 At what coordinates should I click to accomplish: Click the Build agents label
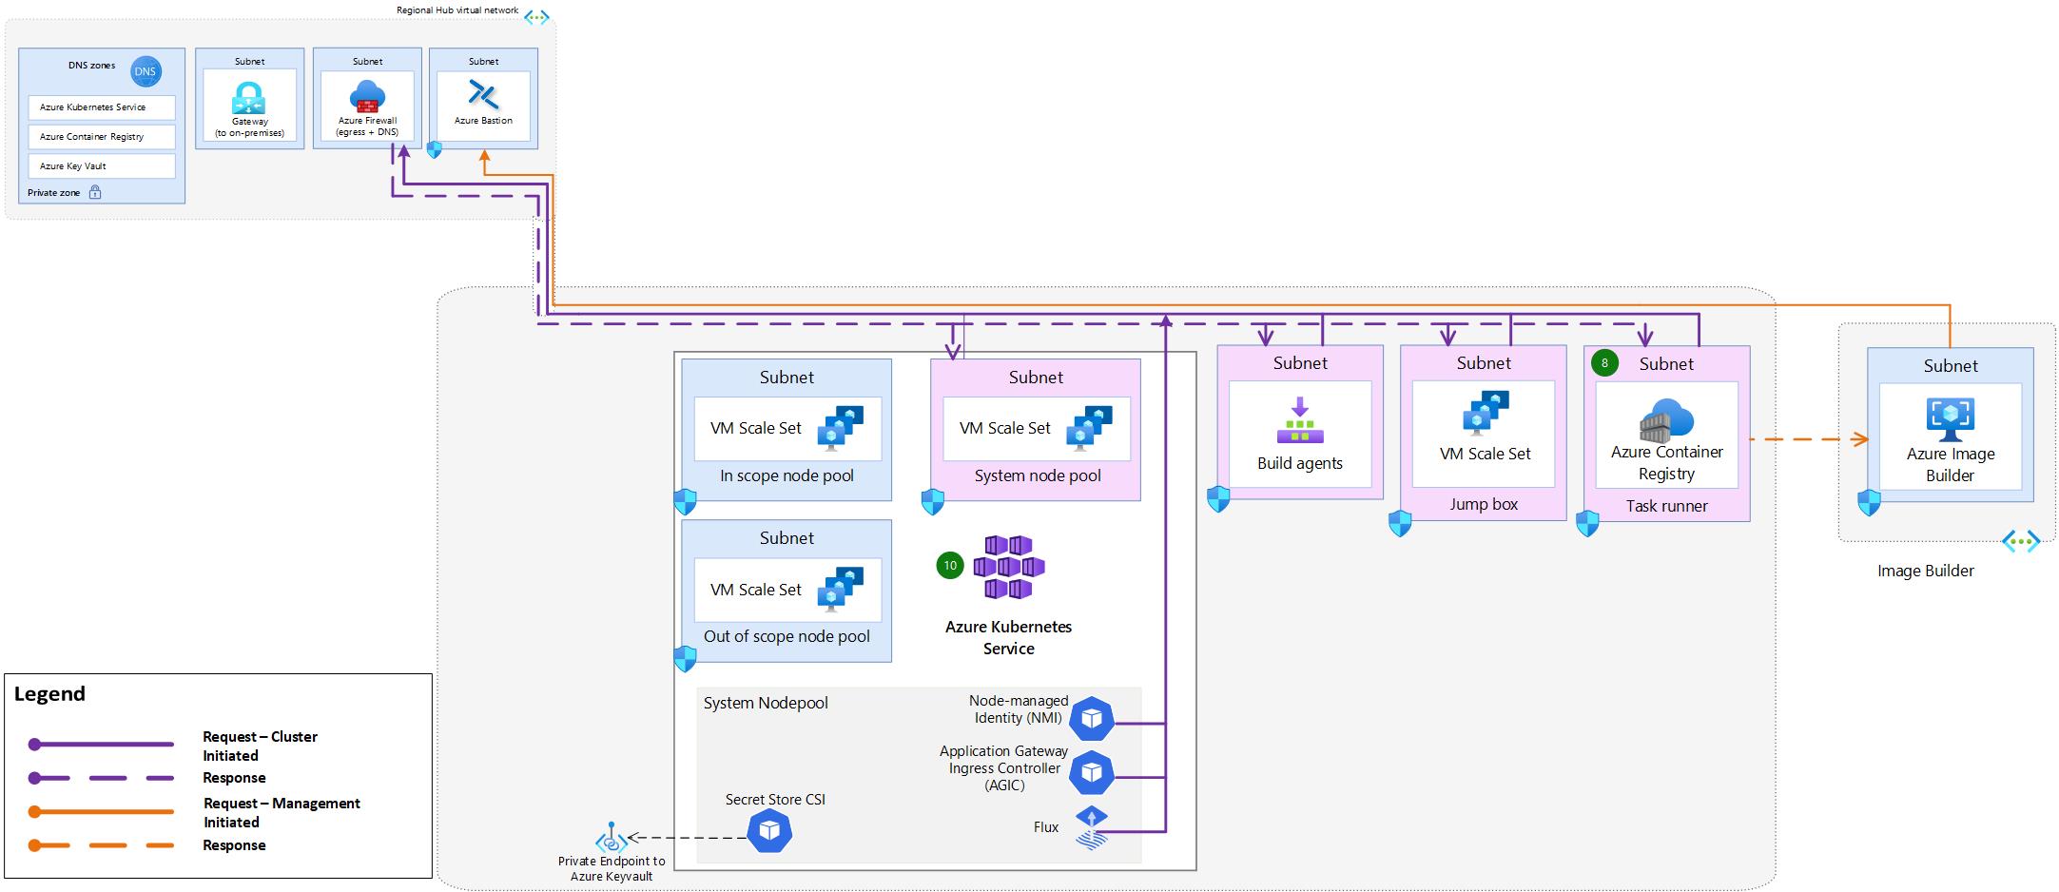pos(1299,464)
